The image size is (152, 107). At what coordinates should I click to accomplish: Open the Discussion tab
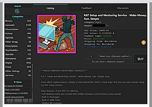click(x=123, y=8)
